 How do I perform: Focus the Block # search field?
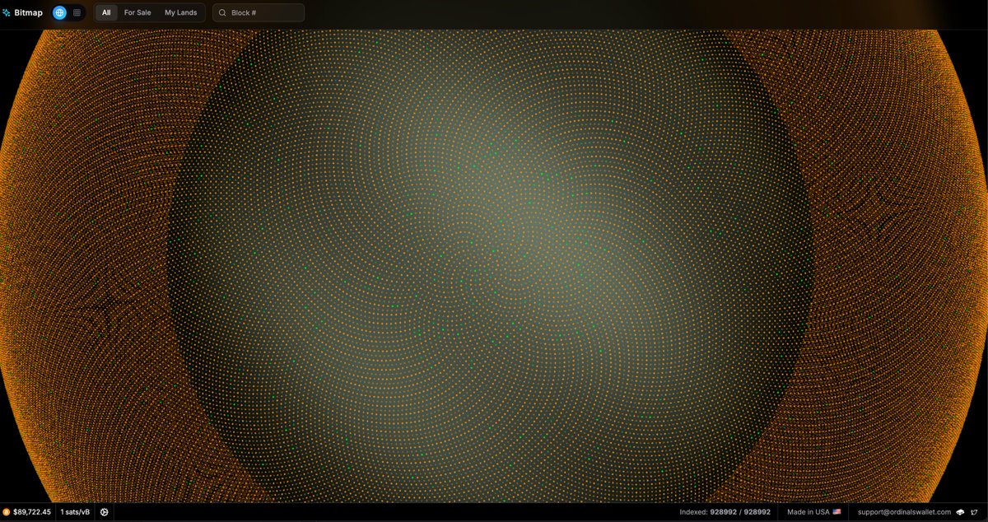(x=259, y=12)
